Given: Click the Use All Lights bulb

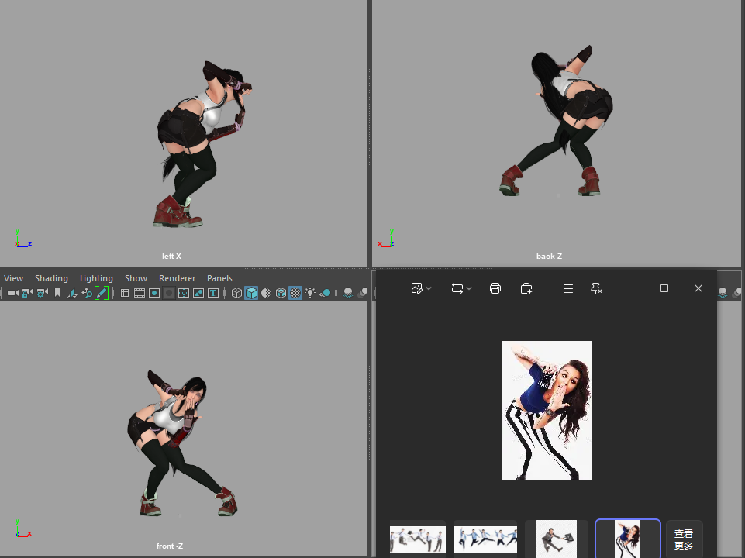Looking at the screenshot, I should pyautogui.click(x=310, y=293).
